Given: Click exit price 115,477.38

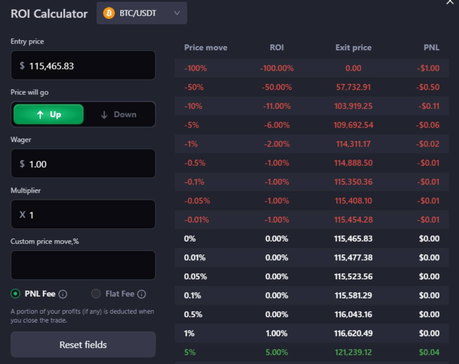Looking at the screenshot, I should click(x=353, y=258).
